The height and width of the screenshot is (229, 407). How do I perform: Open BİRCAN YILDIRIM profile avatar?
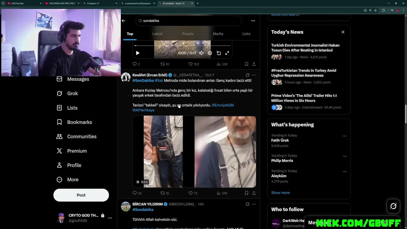[126, 206]
